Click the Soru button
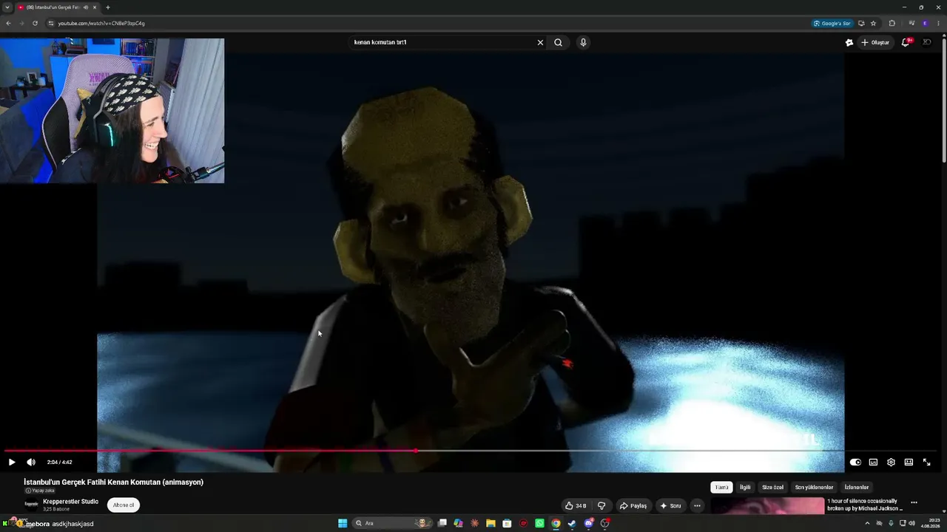 [x=671, y=506]
